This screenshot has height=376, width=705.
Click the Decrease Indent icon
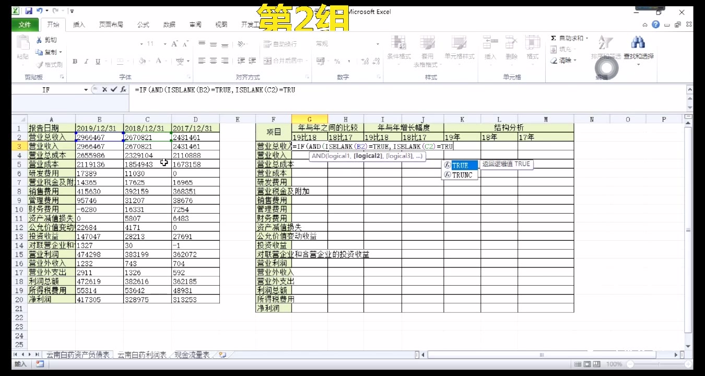241,61
